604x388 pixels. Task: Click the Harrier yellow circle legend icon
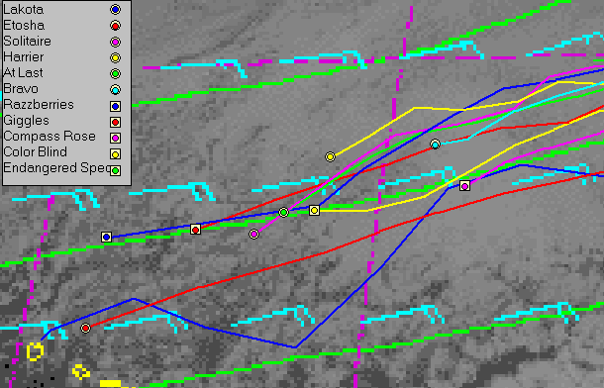click(115, 57)
